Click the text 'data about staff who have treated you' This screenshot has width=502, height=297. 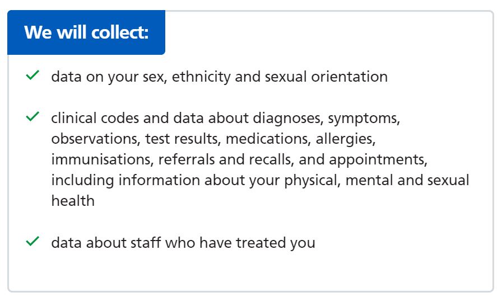183,243
